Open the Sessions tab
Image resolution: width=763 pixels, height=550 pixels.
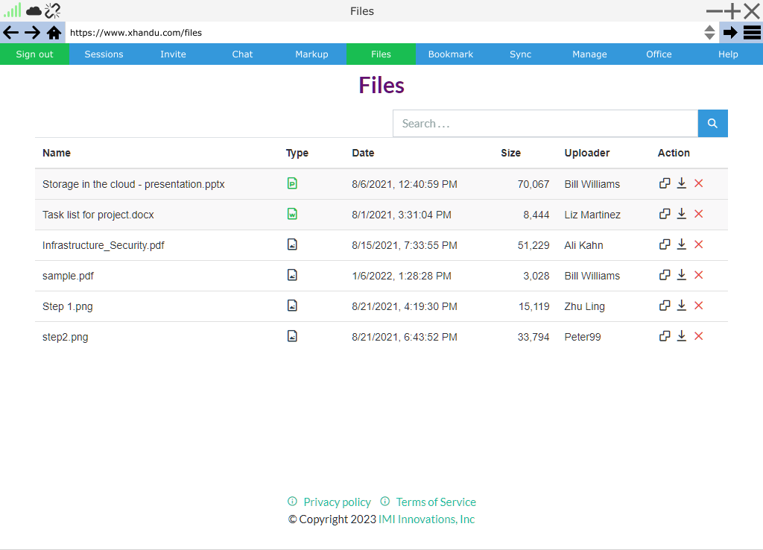click(104, 54)
